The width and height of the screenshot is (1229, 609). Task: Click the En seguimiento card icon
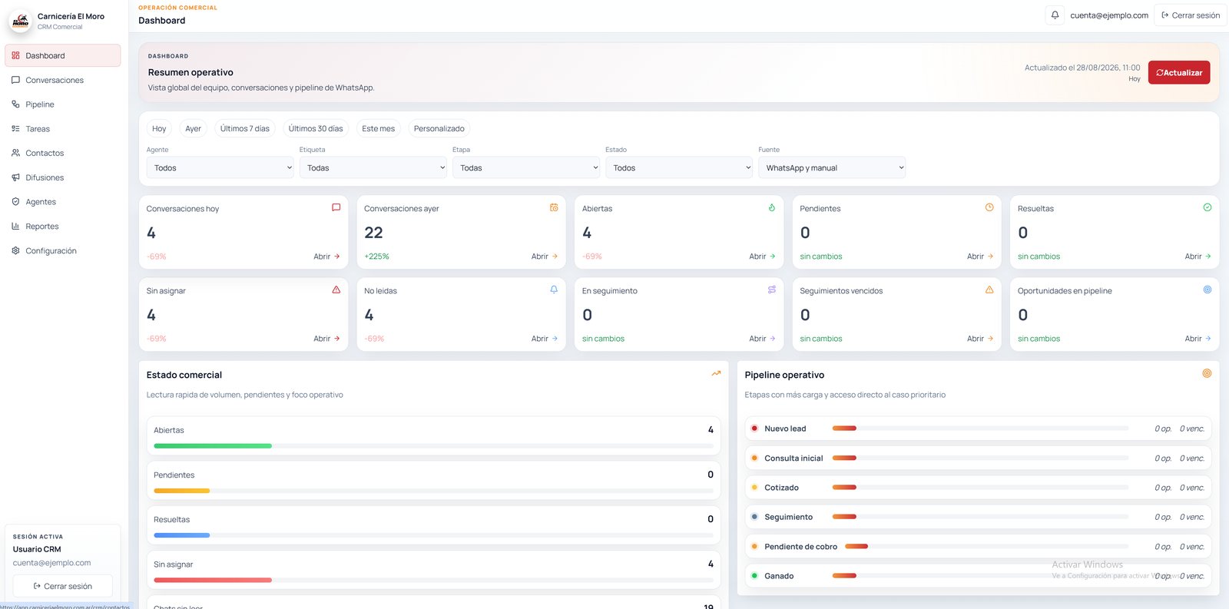click(772, 290)
